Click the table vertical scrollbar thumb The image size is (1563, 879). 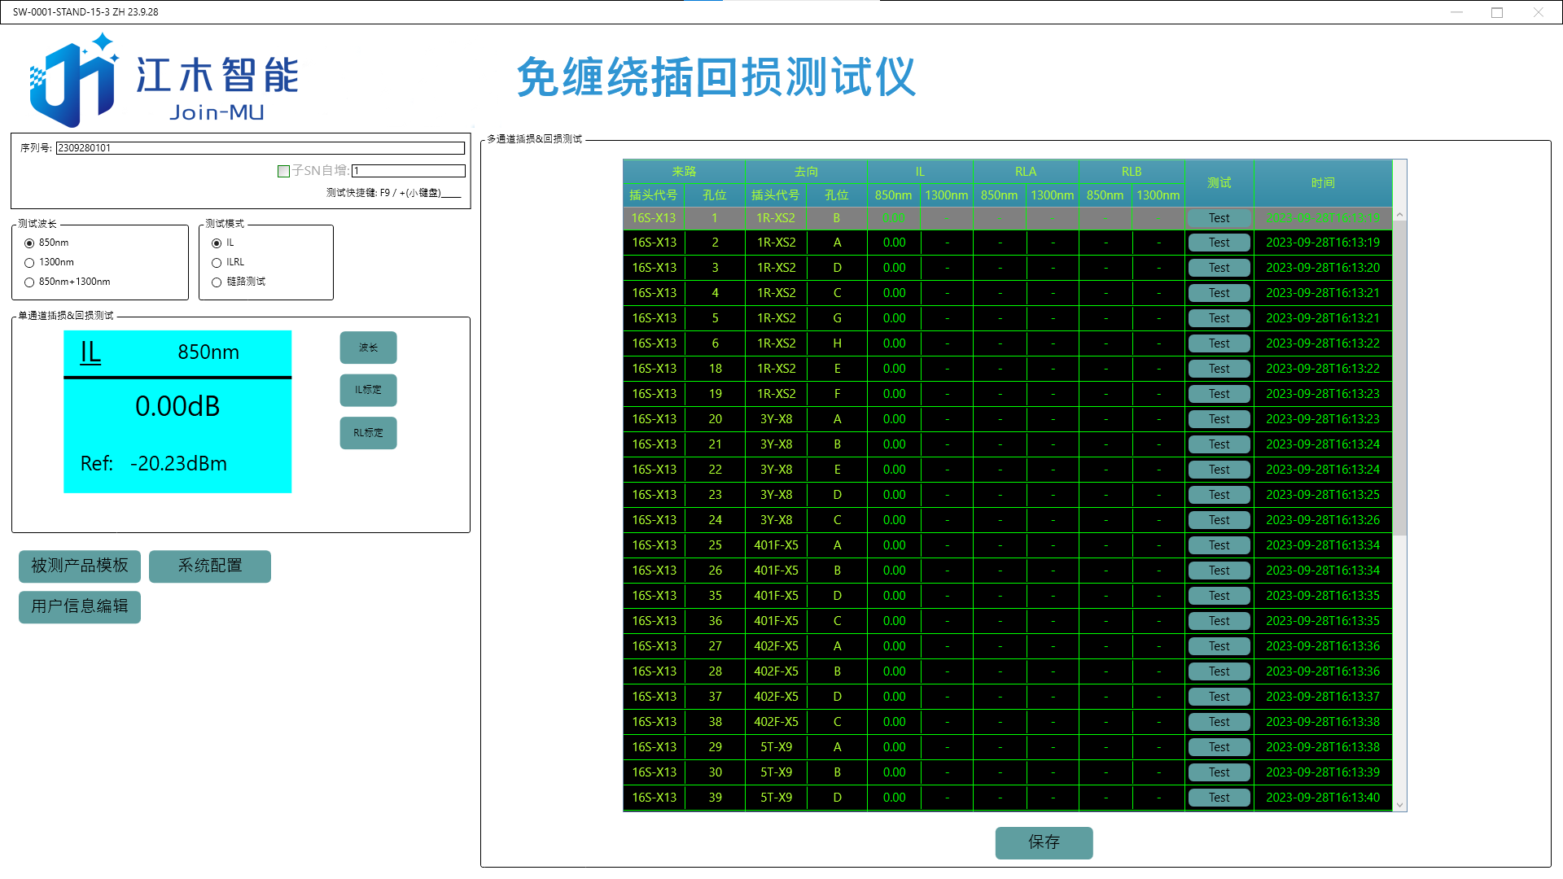(x=1400, y=378)
